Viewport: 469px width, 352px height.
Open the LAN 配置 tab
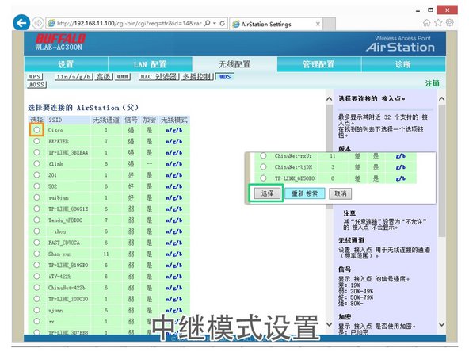[151, 64]
